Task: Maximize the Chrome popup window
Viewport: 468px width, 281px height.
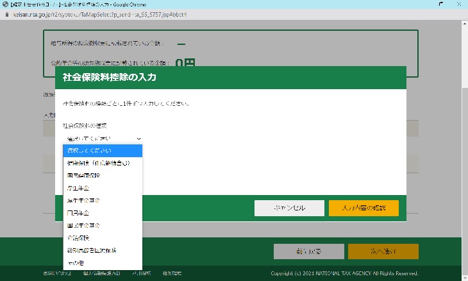Action: [x=440, y=4]
